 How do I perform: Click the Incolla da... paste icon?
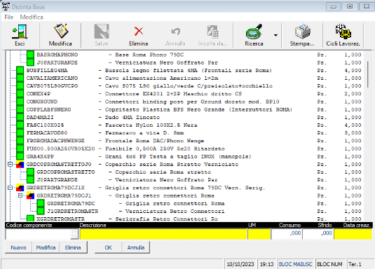pyautogui.click(x=212, y=32)
